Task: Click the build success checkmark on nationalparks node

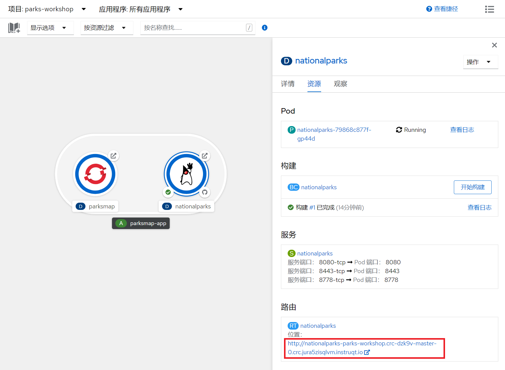Action: (x=168, y=192)
